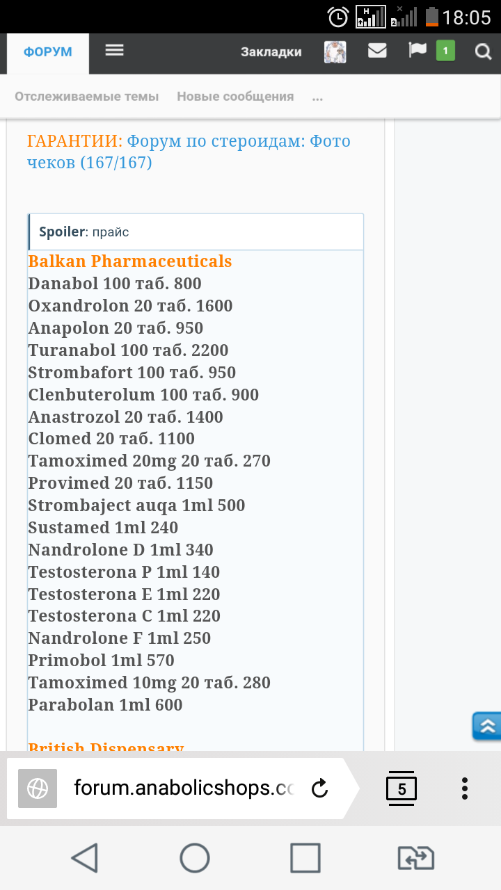Open the user avatar profile
This screenshot has width=501, height=890.
pos(335,52)
